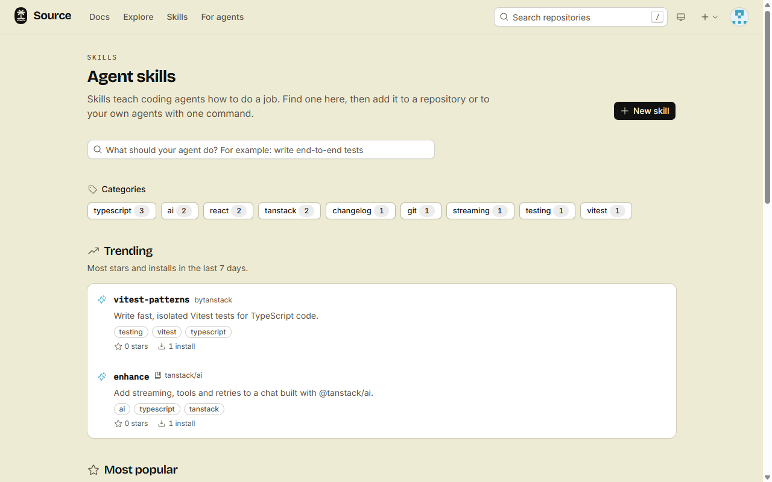Open the user avatar menu

[739, 17]
